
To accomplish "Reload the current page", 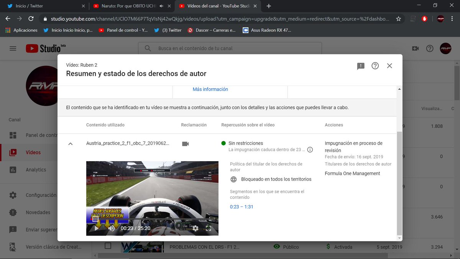I will pos(31,19).
